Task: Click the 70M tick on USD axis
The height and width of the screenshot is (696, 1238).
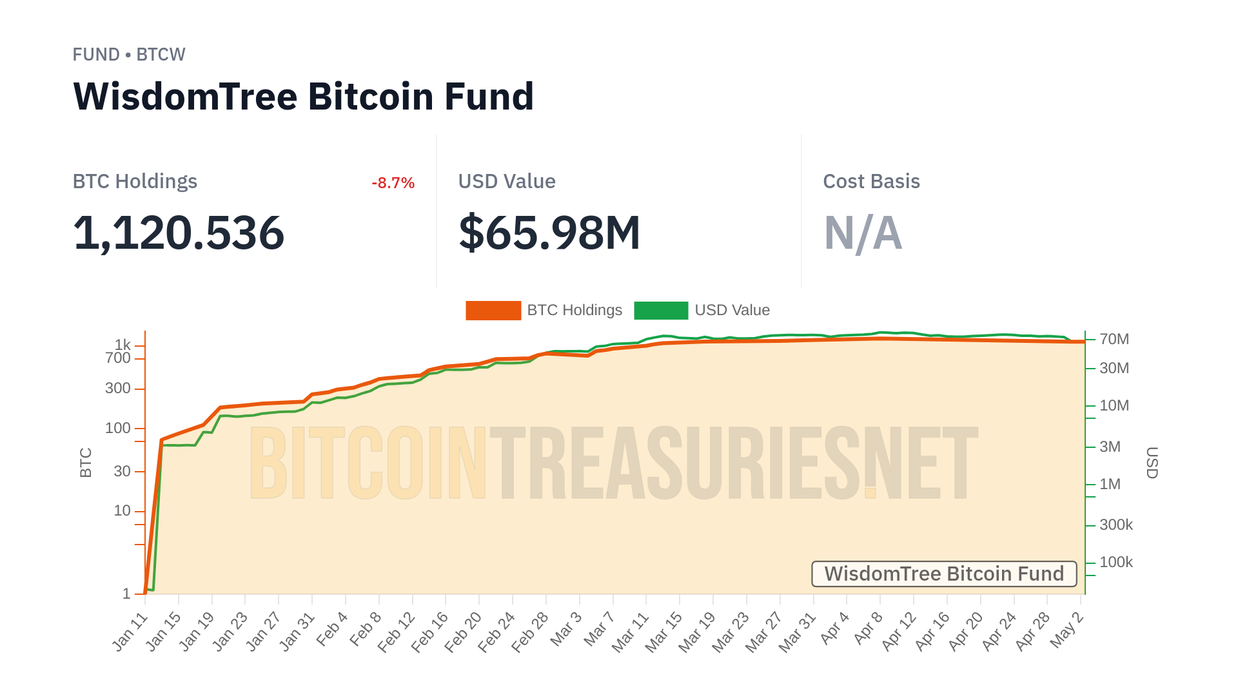Action: [1114, 339]
